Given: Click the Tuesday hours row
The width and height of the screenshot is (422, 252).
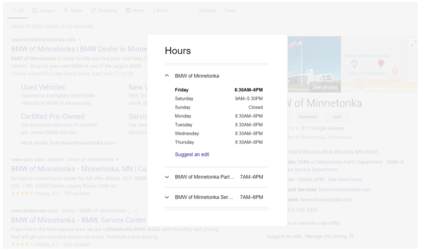Looking at the screenshot, I should point(219,124).
